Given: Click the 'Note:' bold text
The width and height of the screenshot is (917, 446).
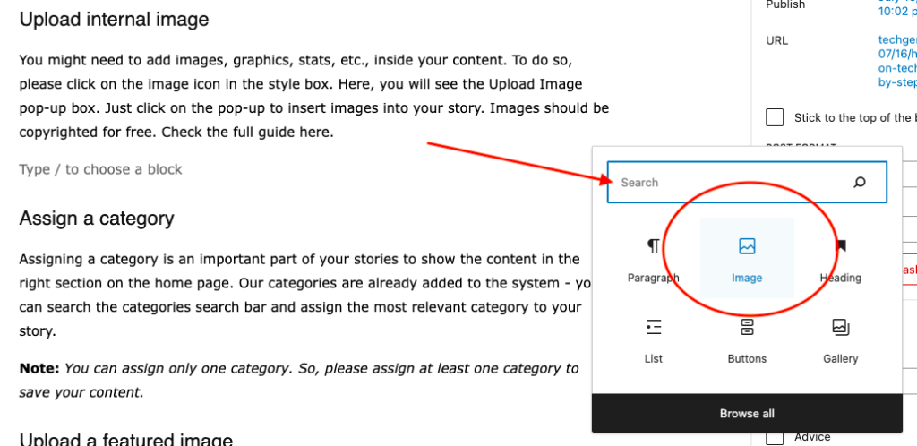Looking at the screenshot, I should click(39, 368).
